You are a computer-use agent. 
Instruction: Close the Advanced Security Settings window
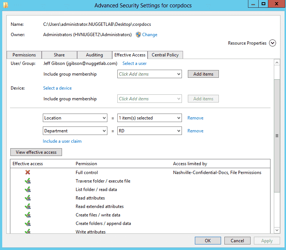click(276, 4)
